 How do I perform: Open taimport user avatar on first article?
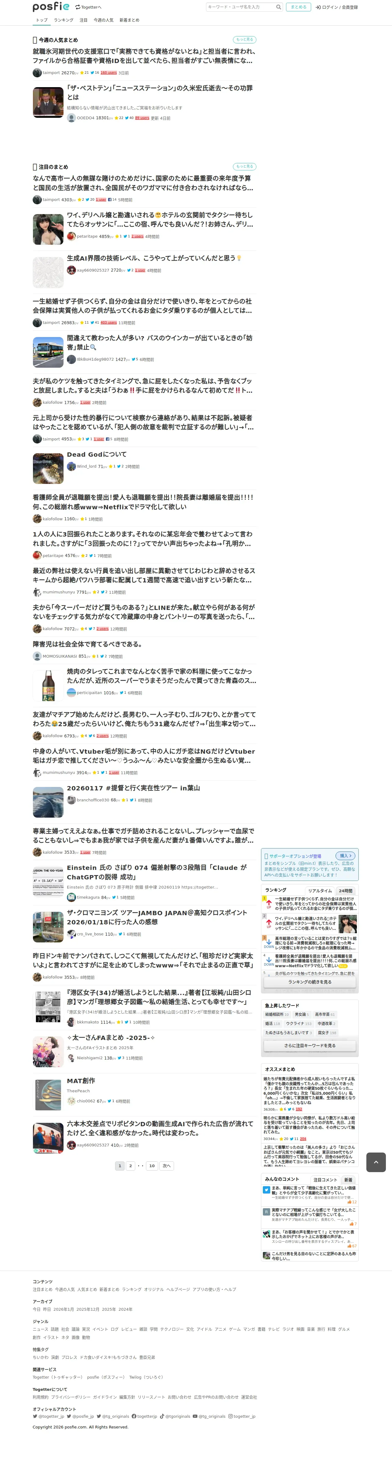(x=37, y=73)
